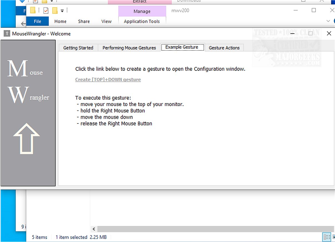Click Manage contextual tab in mwv200 window
The width and height of the screenshot is (335, 242).
pos(142,11)
